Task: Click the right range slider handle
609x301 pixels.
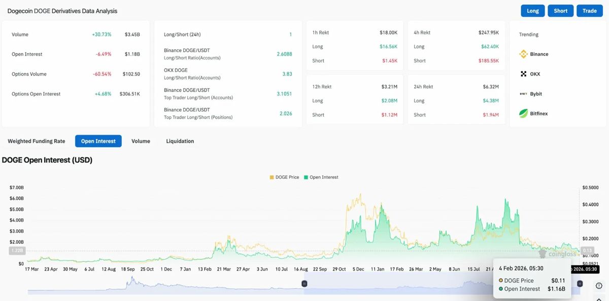Action: click(x=580, y=284)
